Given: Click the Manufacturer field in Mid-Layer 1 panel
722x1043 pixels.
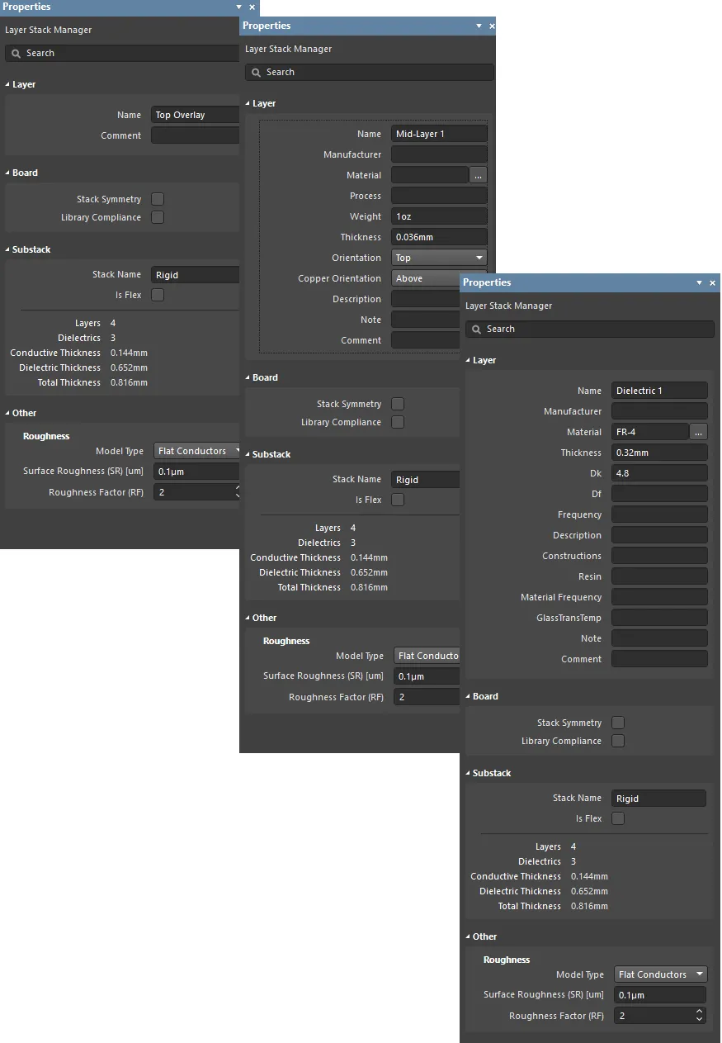Looking at the screenshot, I should coord(440,154).
